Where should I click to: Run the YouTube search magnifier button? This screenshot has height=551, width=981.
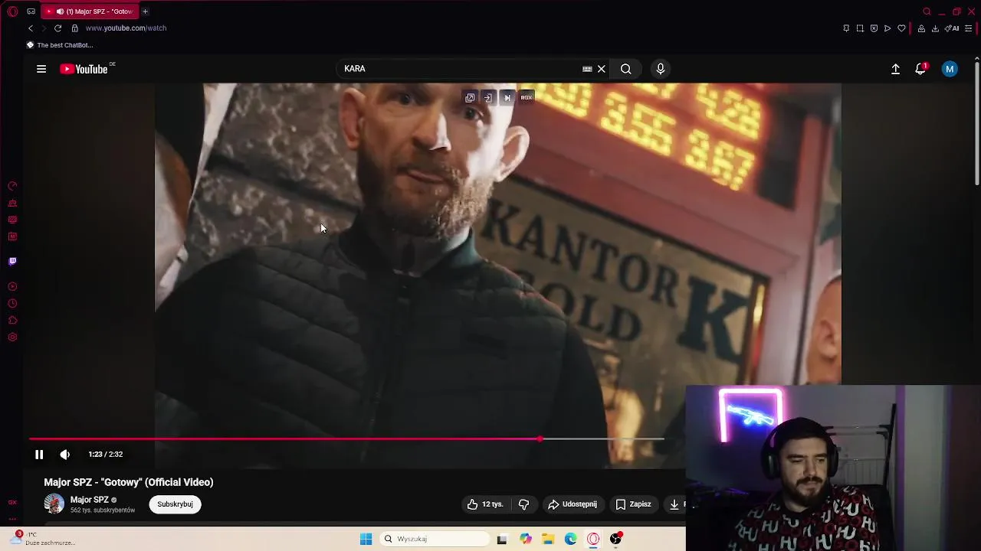626,69
